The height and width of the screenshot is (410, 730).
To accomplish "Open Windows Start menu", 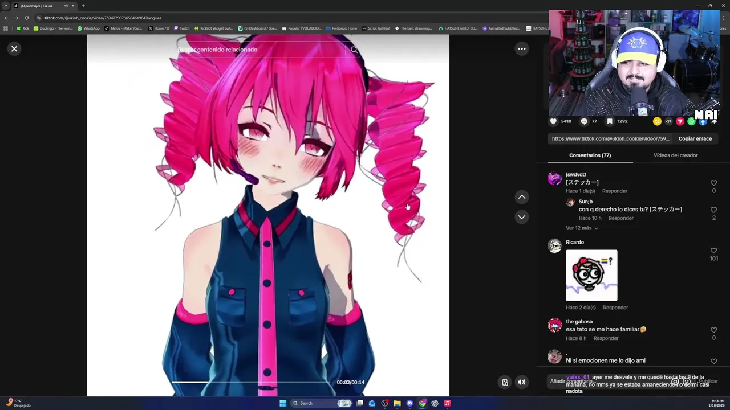I will [x=283, y=403].
